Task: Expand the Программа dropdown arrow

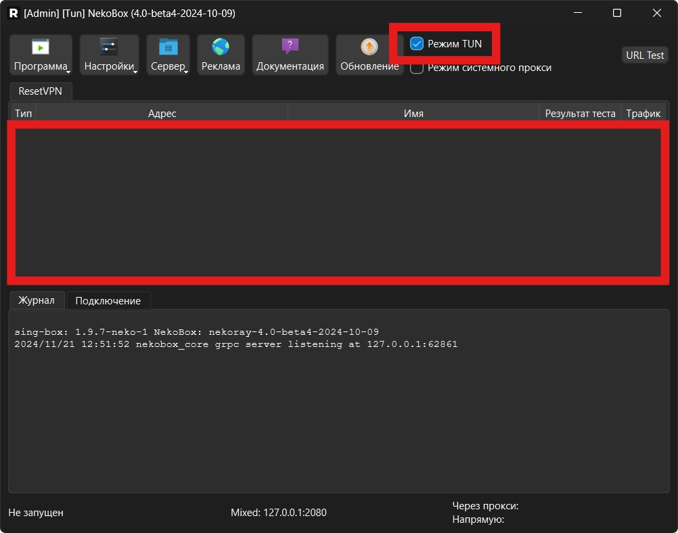Action: 68,70
